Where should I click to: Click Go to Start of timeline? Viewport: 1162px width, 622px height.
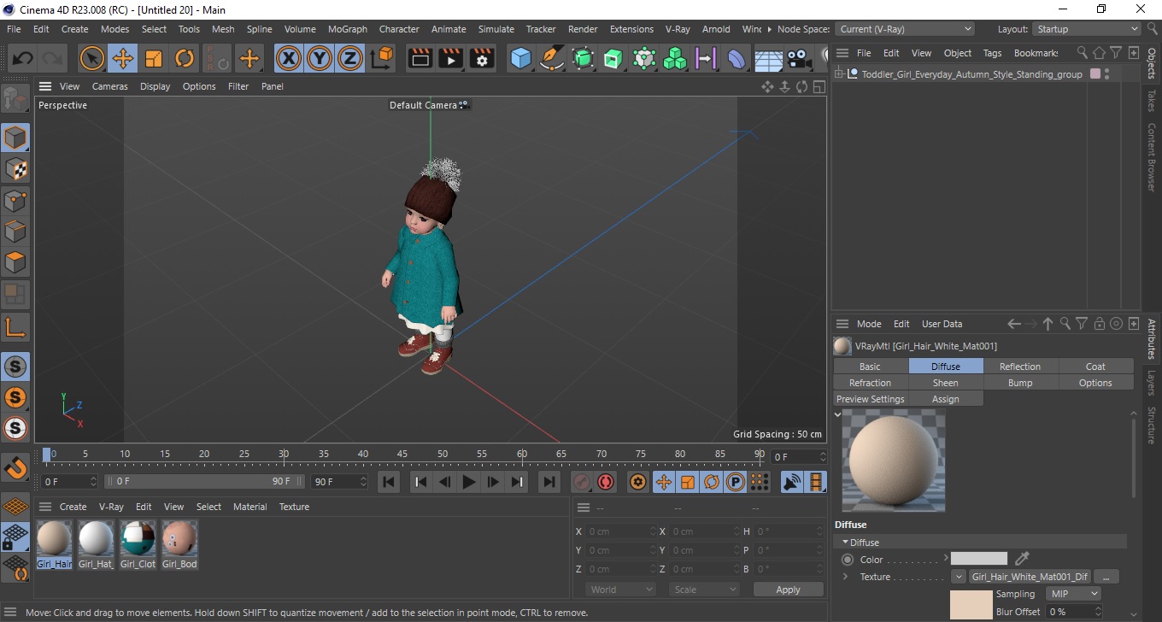coord(389,482)
